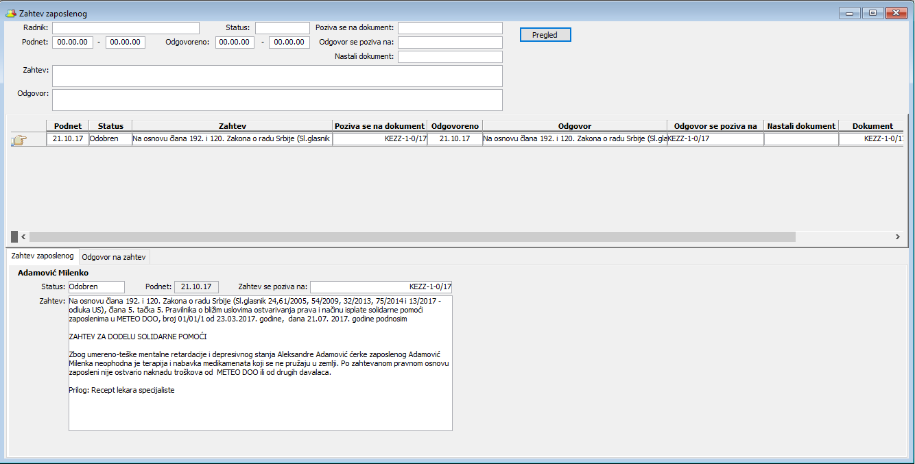Click inside the large Zahtev detail text box

pos(261,363)
